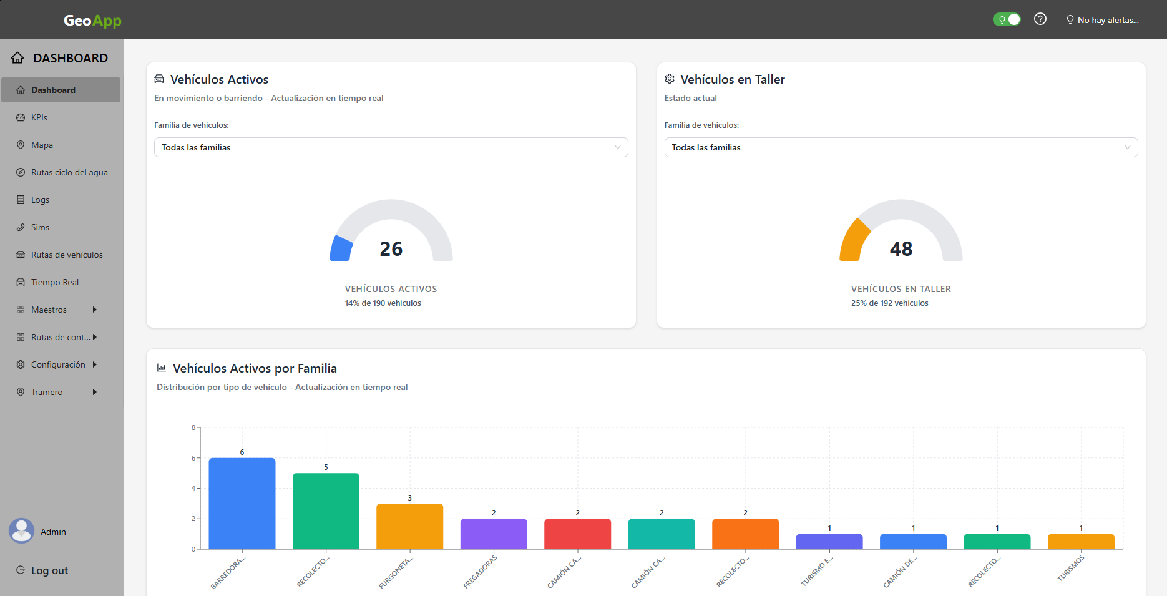Open family dropdown in Vehículos en Taller

pyautogui.click(x=901, y=147)
